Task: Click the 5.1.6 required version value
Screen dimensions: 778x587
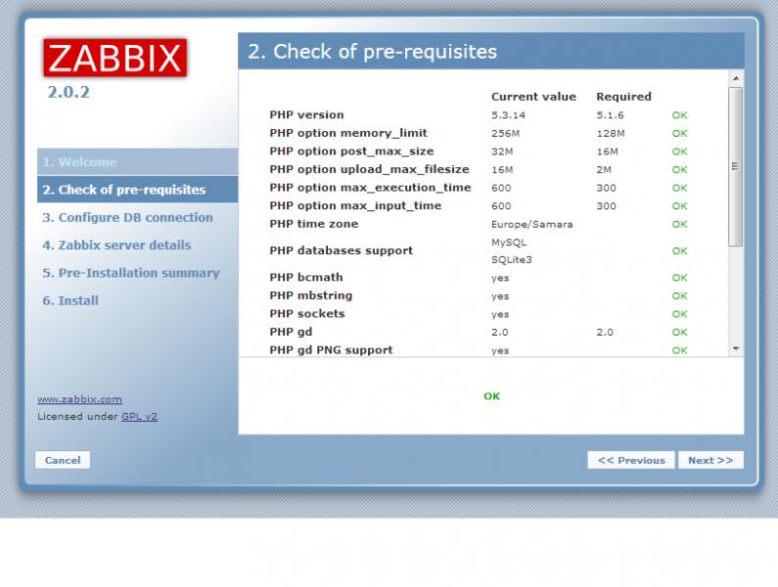Action: [x=610, y=115]
